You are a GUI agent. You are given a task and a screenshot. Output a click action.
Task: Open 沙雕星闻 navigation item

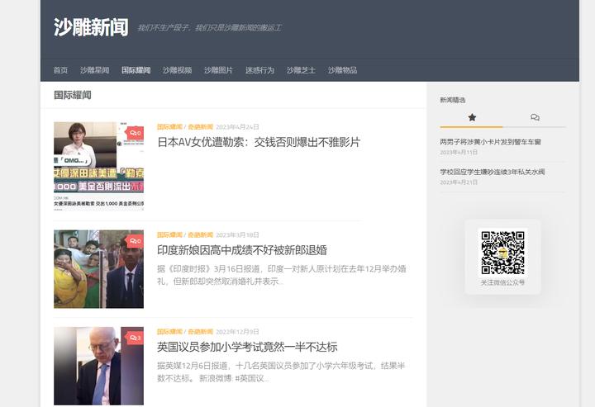pos(95,70)
